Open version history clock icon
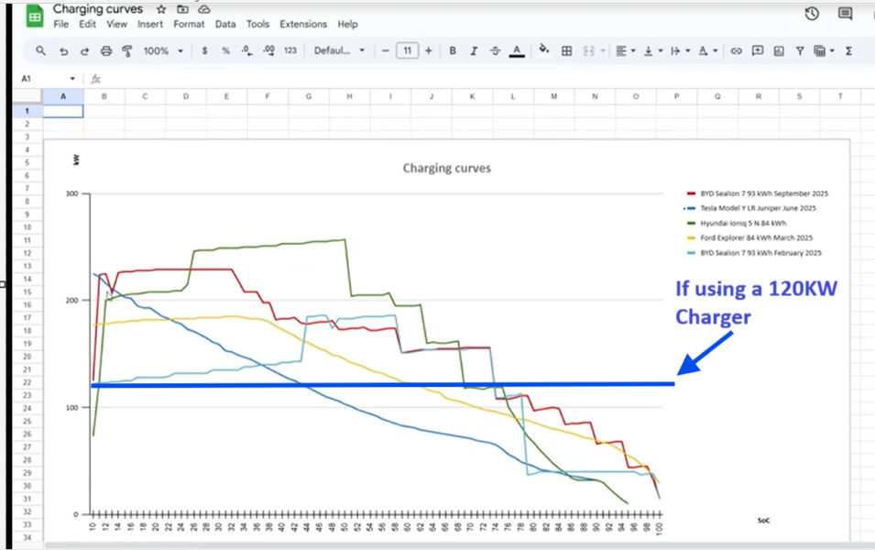Screen dimensions: 875x550 click(812, 13)
